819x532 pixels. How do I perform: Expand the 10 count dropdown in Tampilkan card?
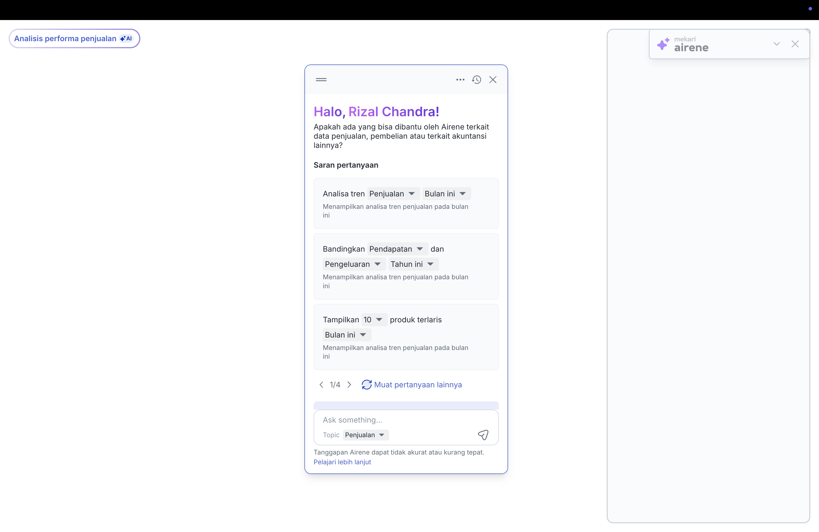click(x=374, y=320)
